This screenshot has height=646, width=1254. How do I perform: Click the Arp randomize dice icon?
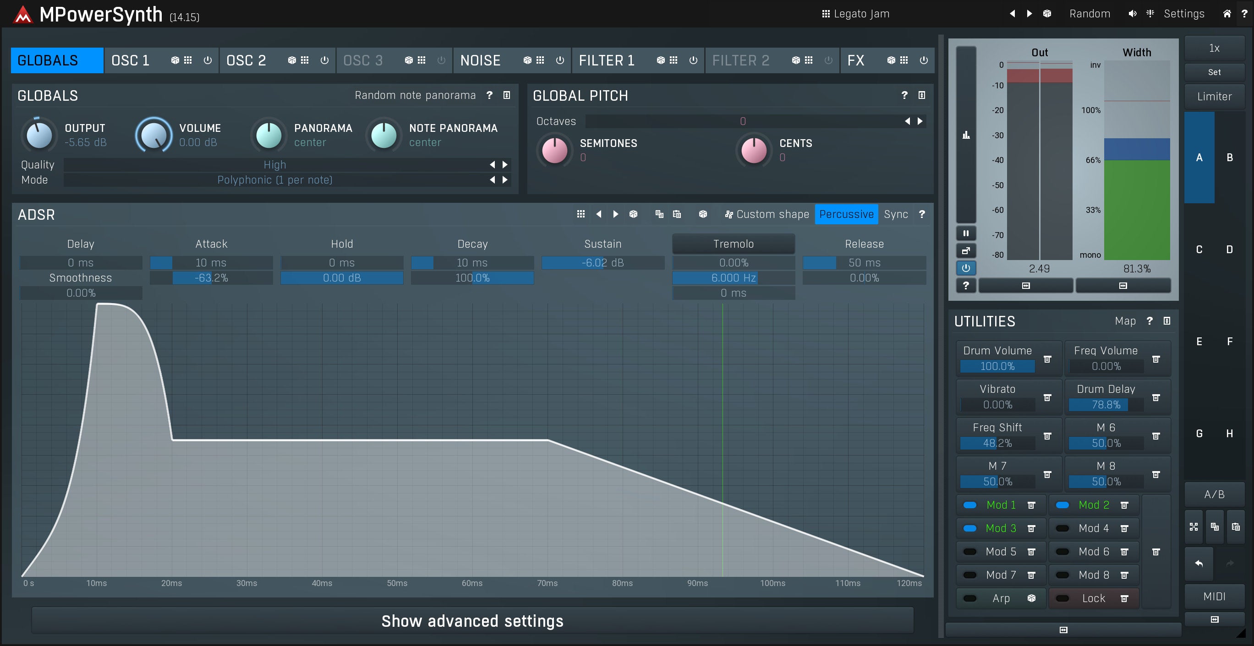tap(1031, 598)
